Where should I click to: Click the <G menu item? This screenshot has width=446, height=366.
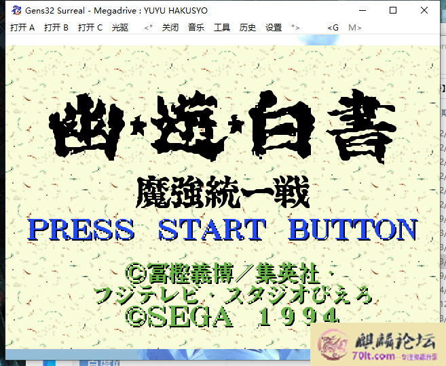(x=333, y=28)
